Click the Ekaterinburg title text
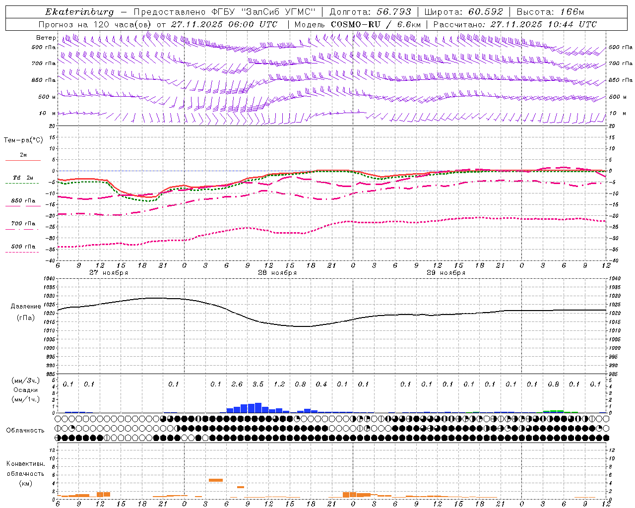This screenshot has height=508, width=635. (79, 12)
